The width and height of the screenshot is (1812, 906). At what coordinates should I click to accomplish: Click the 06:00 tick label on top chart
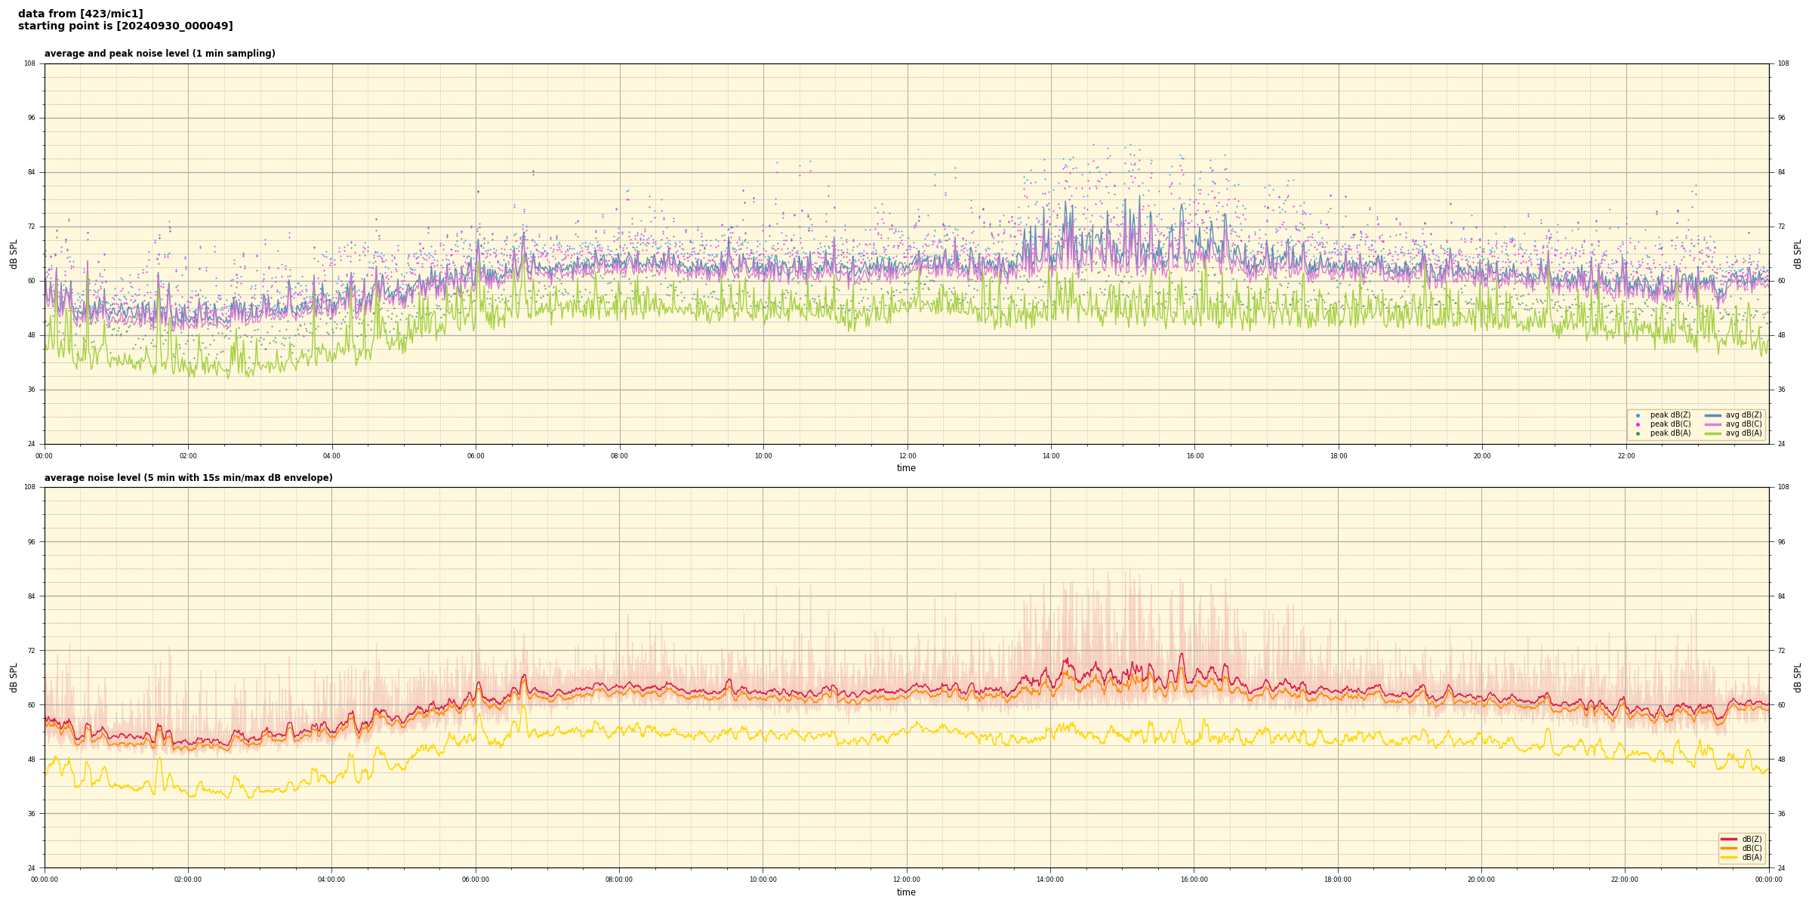476,456
